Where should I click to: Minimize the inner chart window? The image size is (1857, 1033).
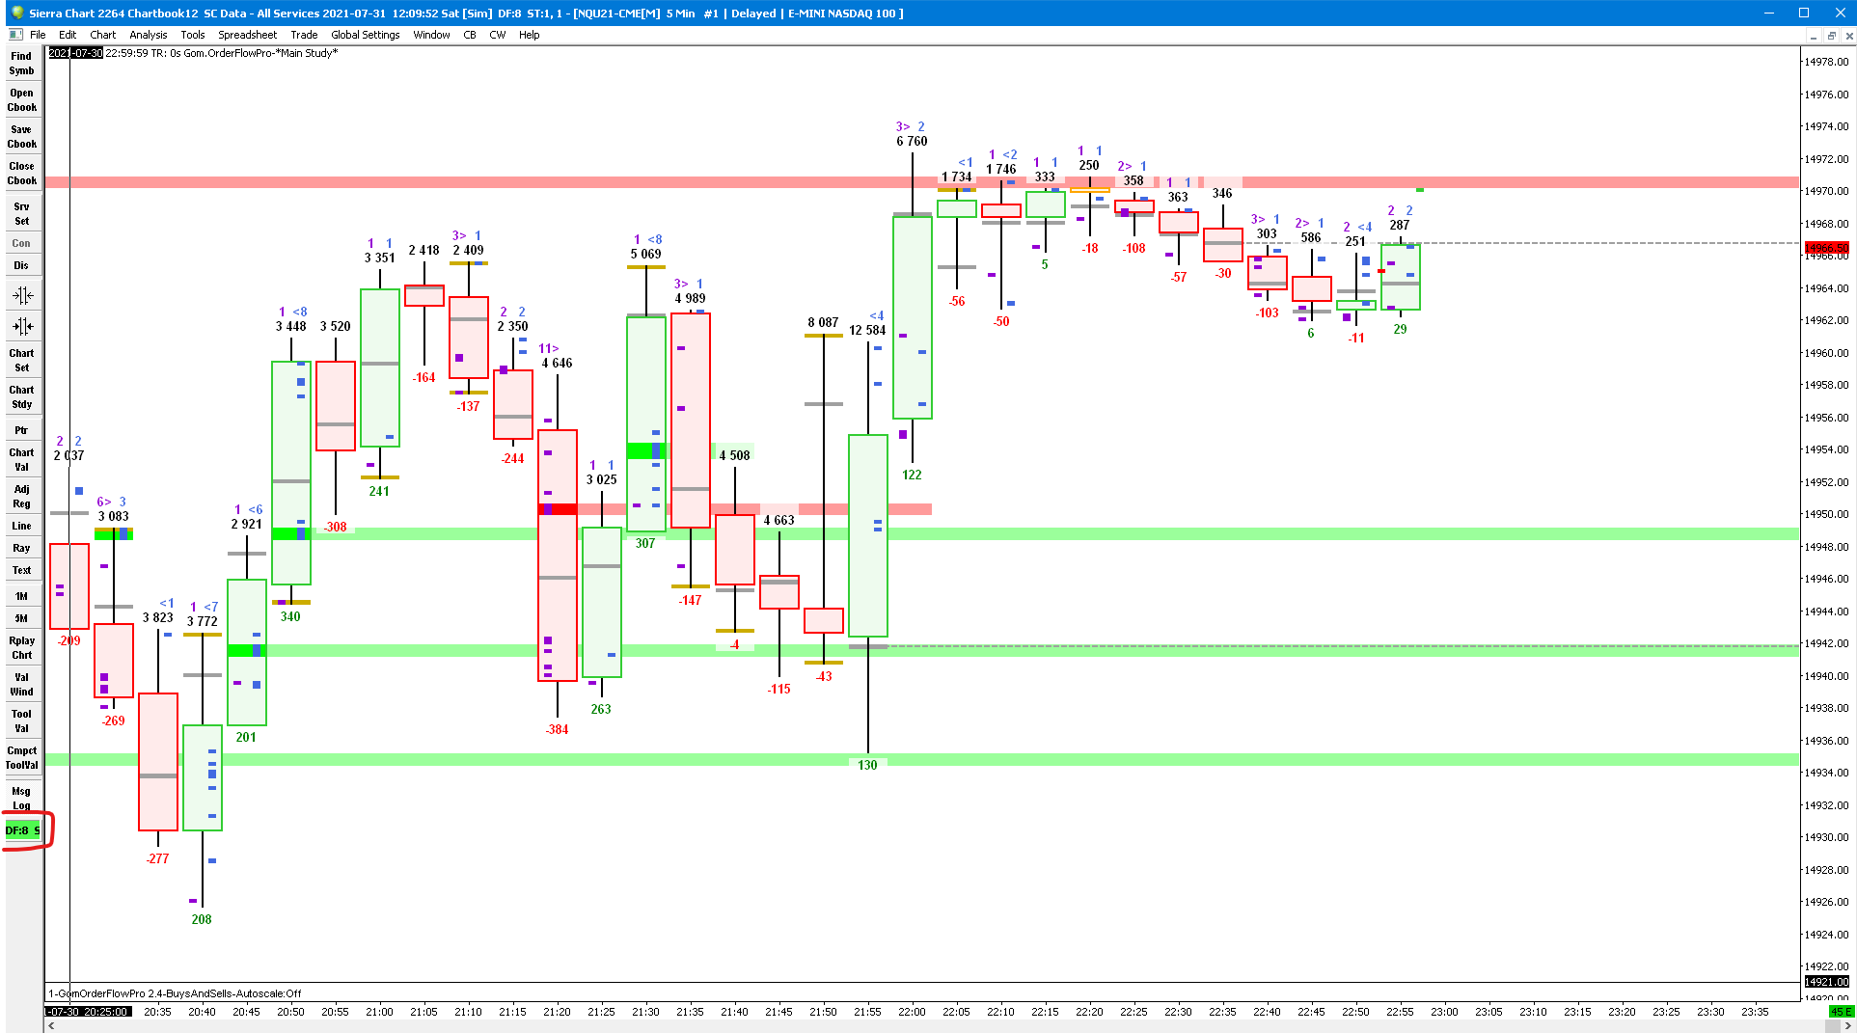tap(1813, 36)
